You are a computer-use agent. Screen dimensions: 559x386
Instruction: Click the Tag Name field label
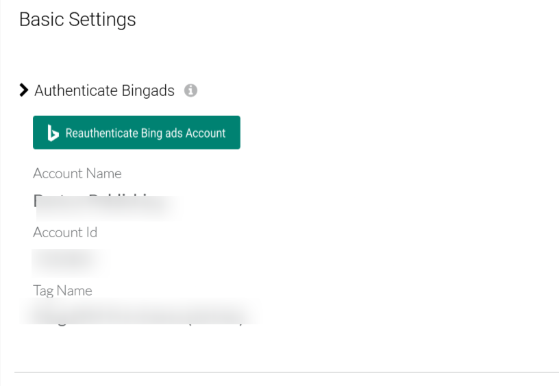pyautogui.click(x=63, y=291)
